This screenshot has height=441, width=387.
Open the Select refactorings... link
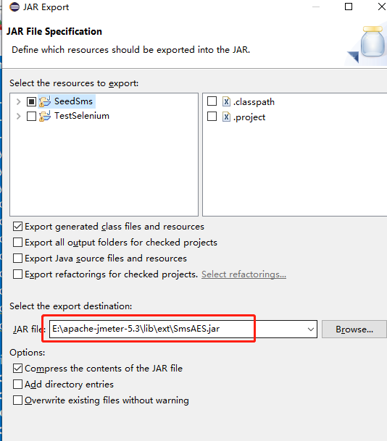click(x=244, y=274)
